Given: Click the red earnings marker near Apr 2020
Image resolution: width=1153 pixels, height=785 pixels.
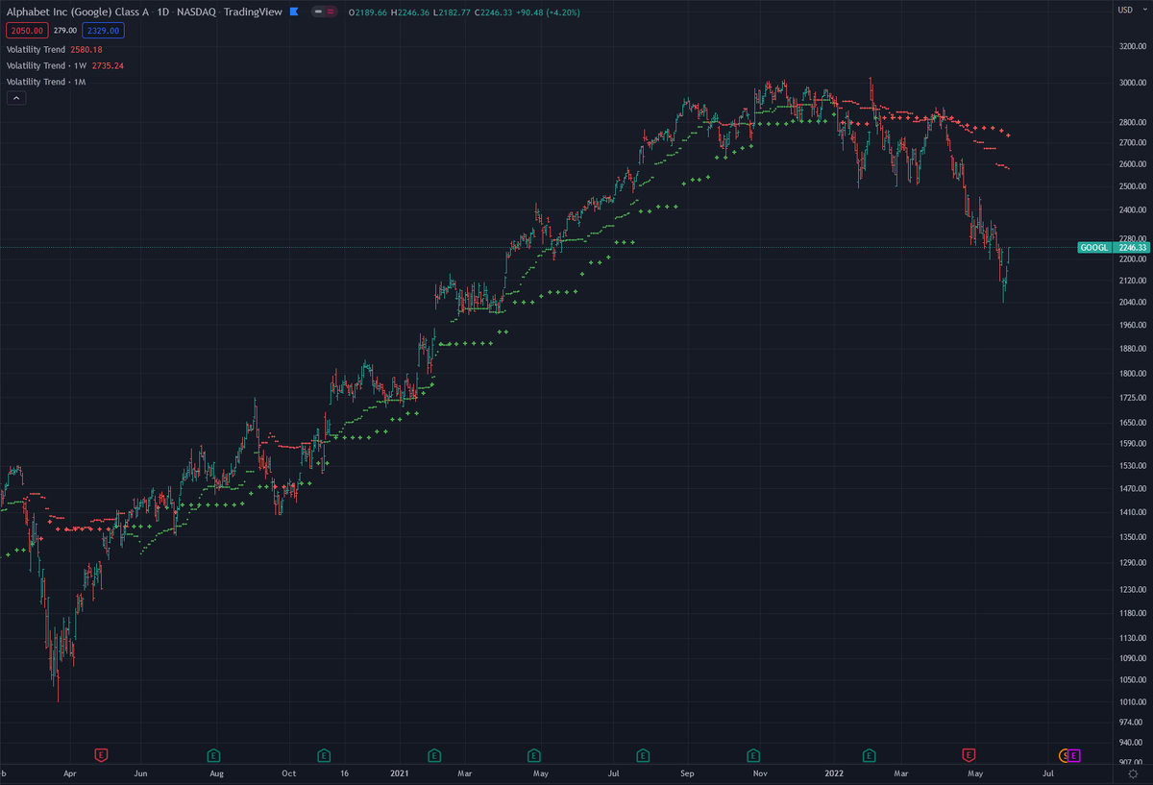Looking at the screenshot, I should [101, 754].
